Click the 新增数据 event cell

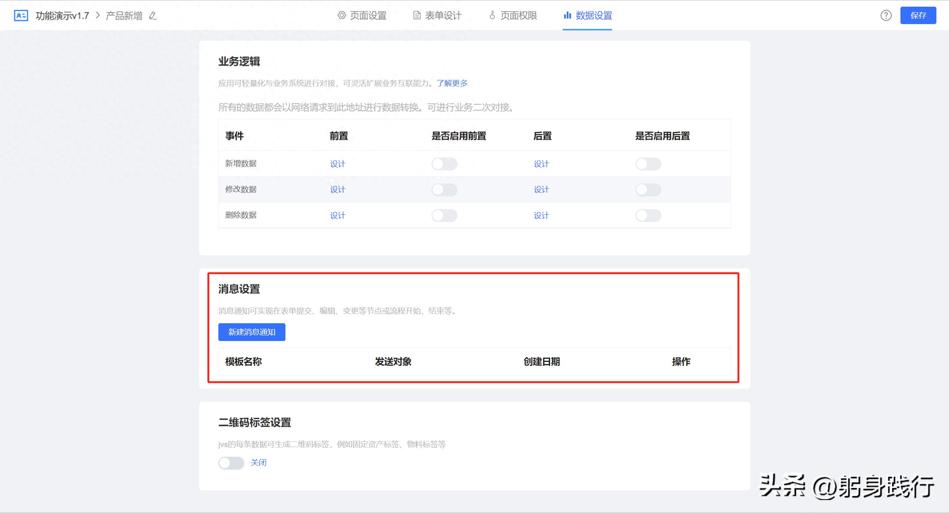pos(241,163)
